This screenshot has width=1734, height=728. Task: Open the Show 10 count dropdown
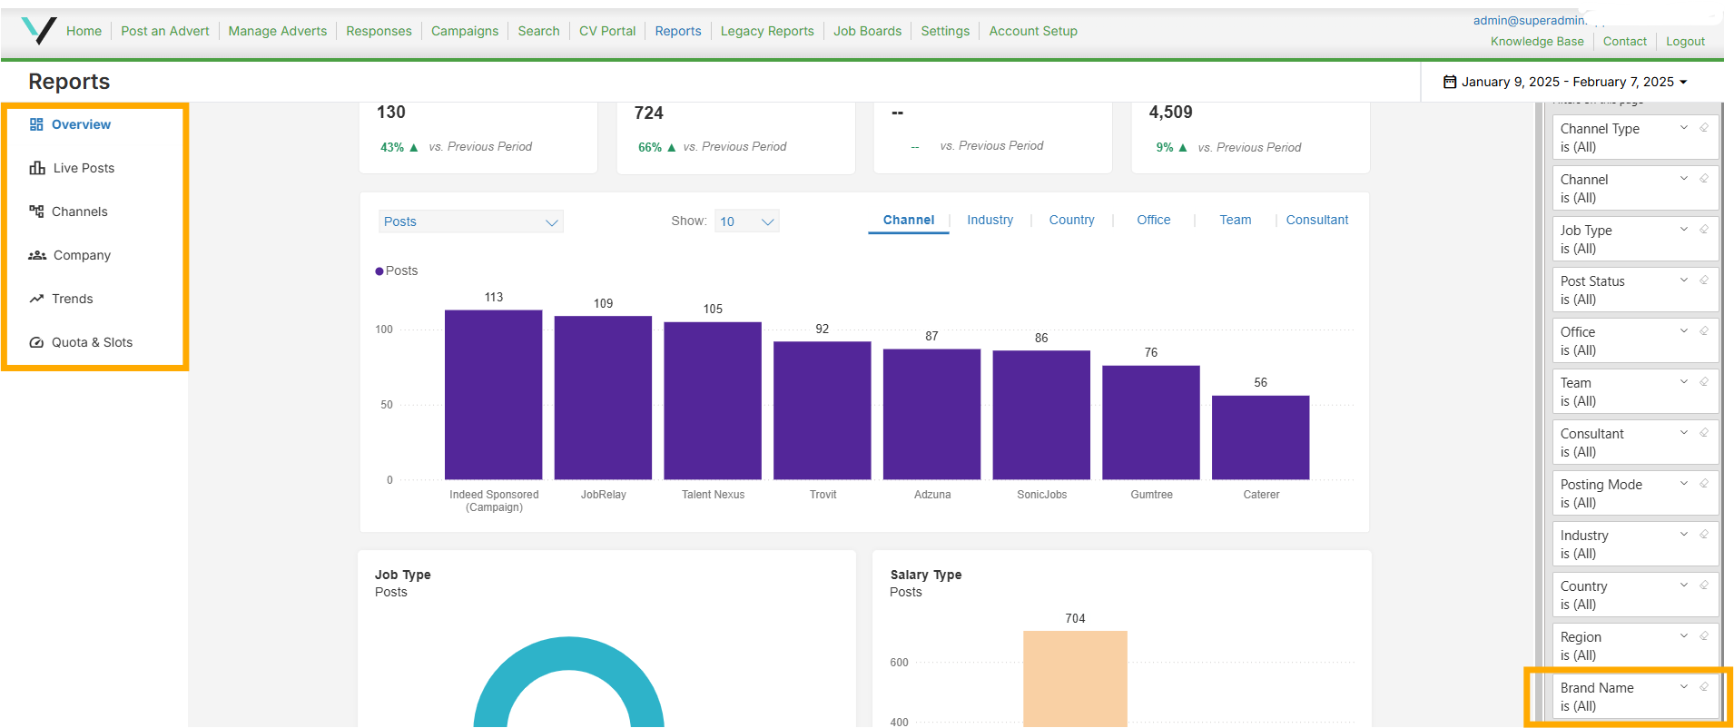coord(747,221)
